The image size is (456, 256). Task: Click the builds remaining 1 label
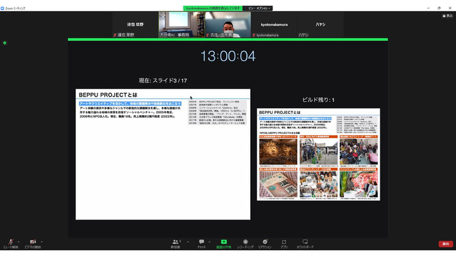[319, 100]
